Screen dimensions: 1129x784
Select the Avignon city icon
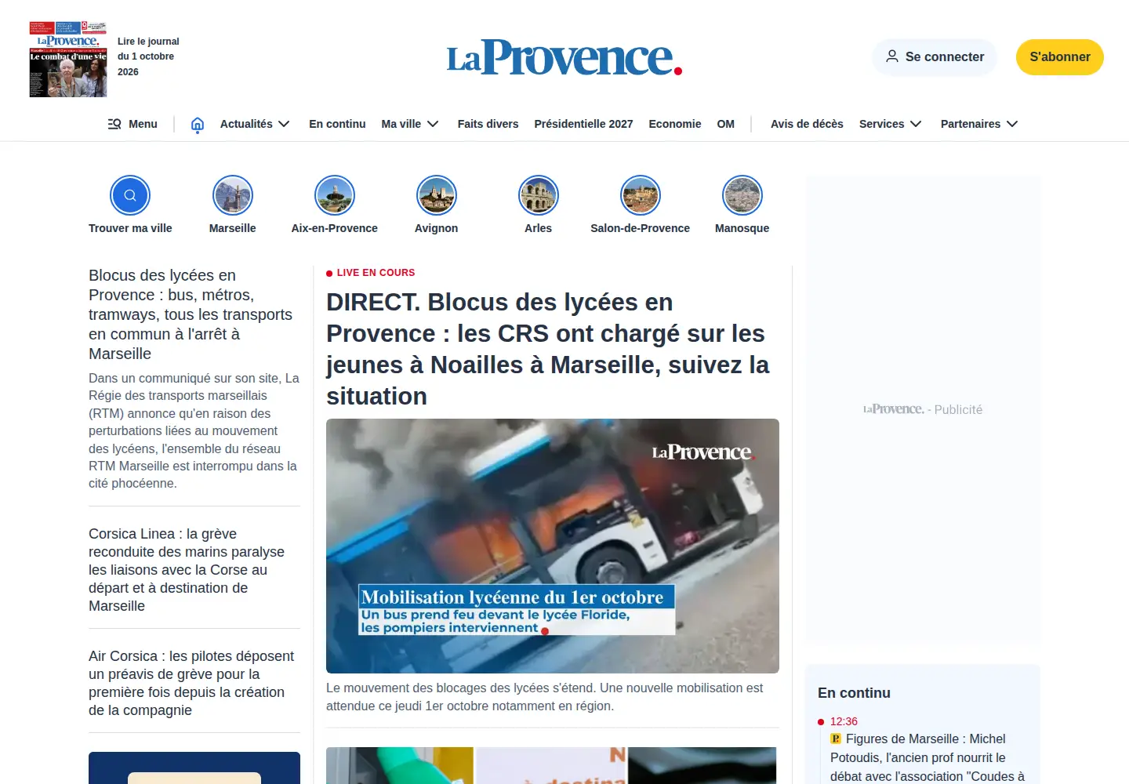coord(437,195)
